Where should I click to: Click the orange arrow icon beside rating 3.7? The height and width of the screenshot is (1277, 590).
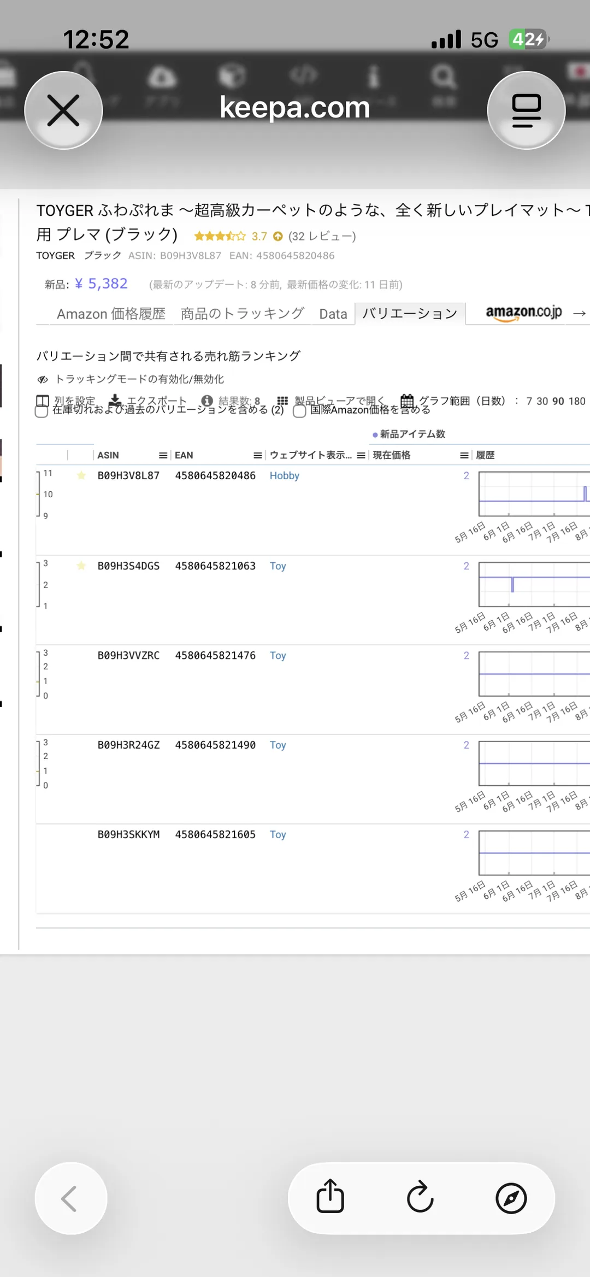278,236
